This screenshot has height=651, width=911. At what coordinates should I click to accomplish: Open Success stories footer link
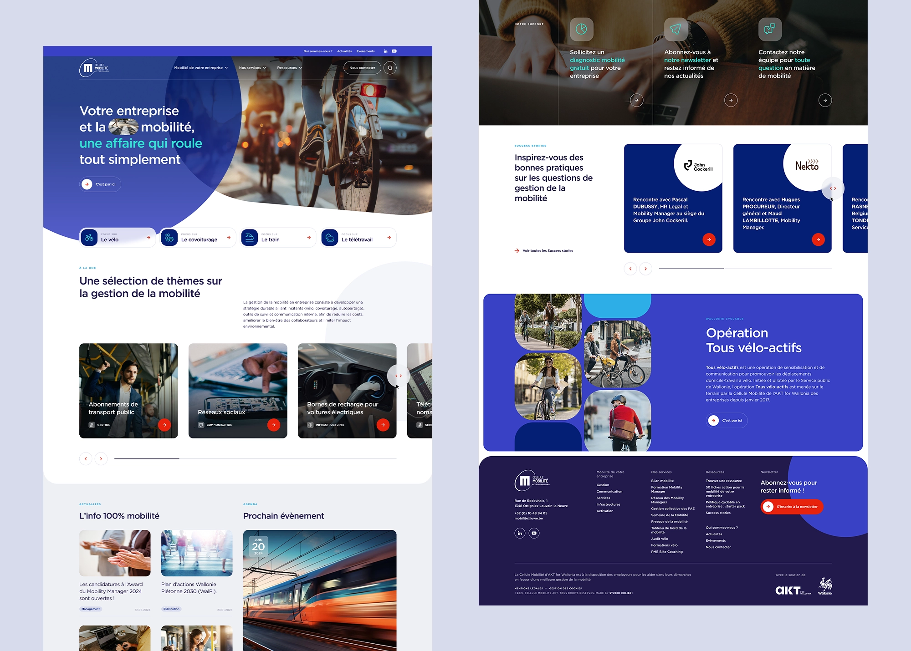point(718,513)
